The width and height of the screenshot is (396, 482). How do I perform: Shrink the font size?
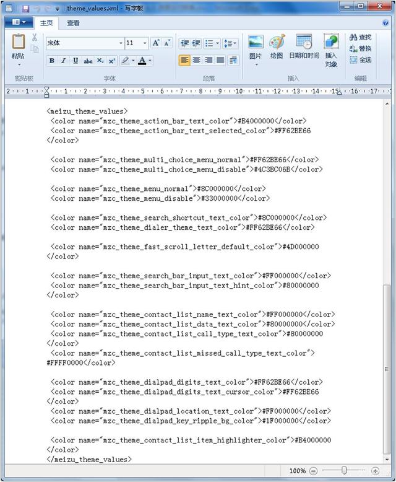point(166,43)
